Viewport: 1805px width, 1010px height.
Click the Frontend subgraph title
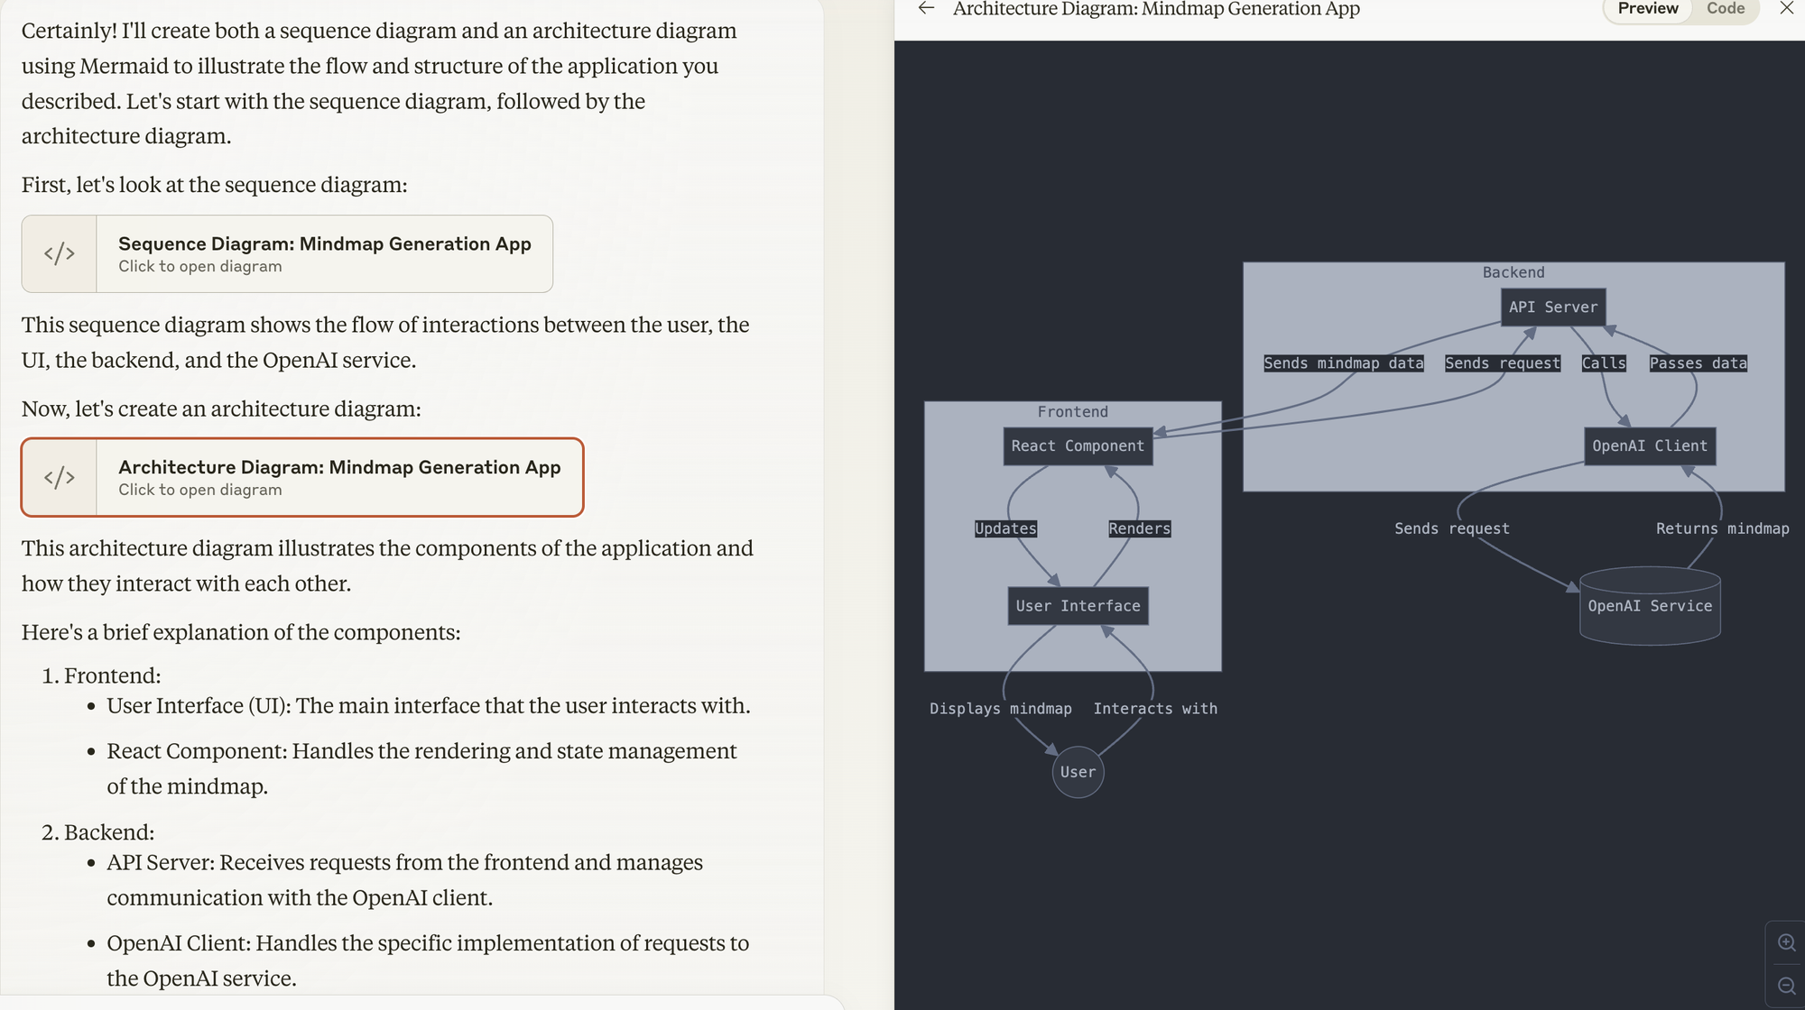click(1072, 412)
